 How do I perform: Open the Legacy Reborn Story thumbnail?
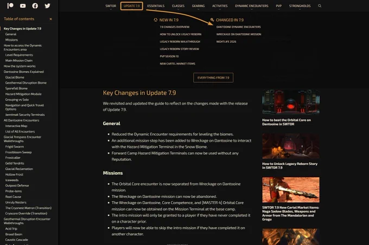click(291, 146)
